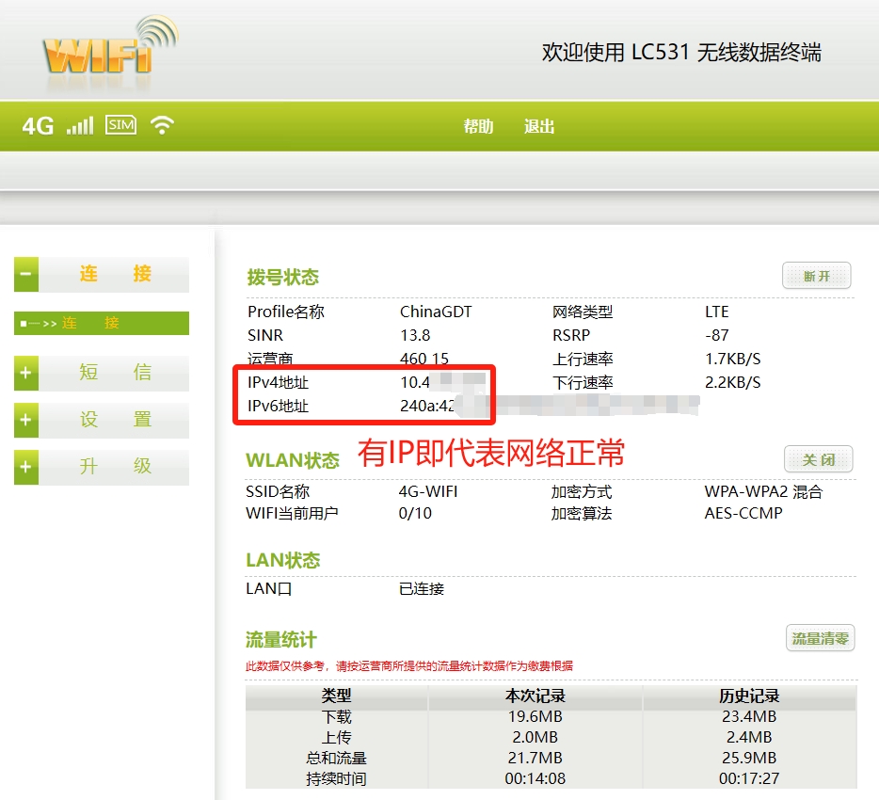
Task: Click the 流量清零 reset traffic button
Action: (x=820, y=638)
